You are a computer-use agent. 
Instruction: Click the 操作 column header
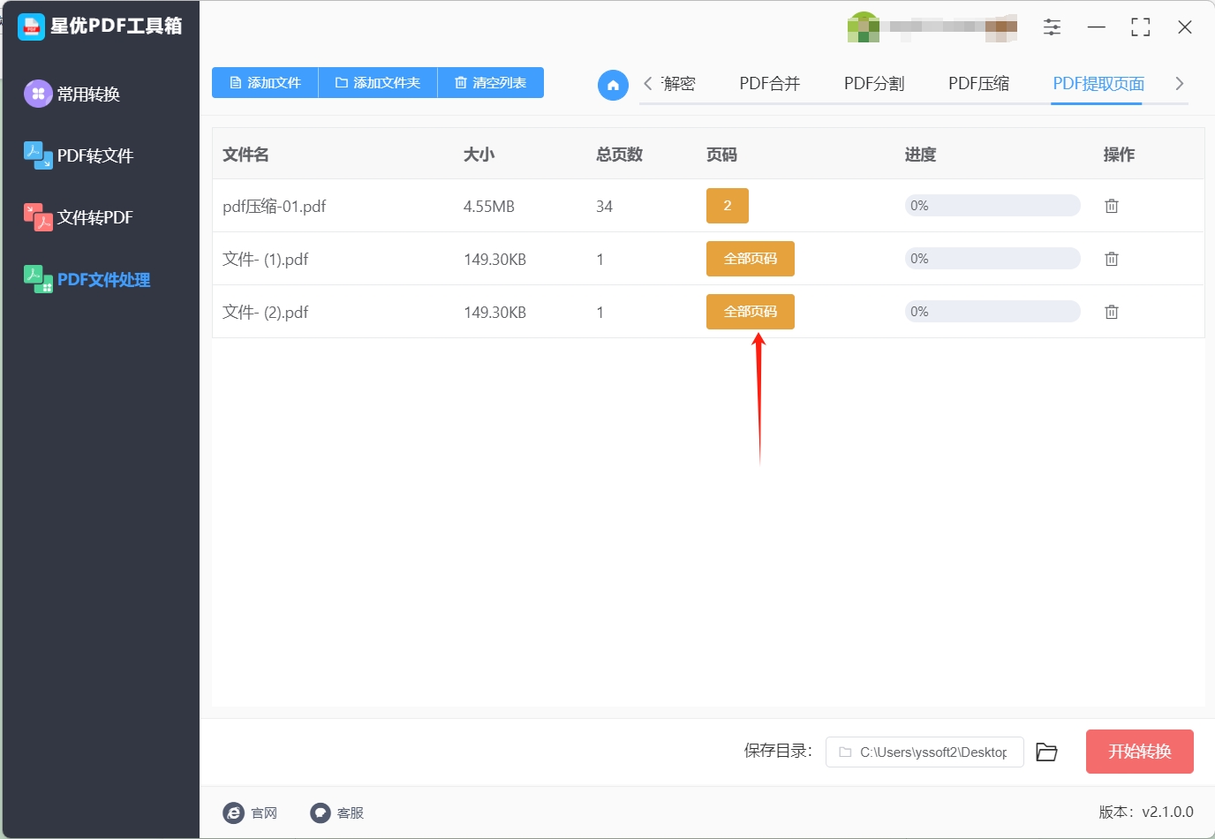(1119, 155)
